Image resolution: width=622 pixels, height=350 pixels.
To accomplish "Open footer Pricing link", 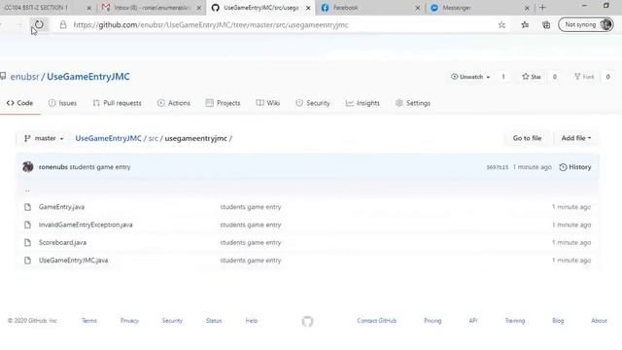I will [432, 321].
